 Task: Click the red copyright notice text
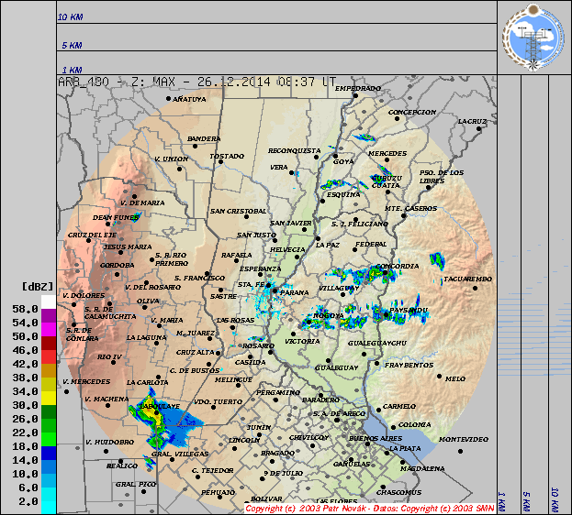(370, 509)
